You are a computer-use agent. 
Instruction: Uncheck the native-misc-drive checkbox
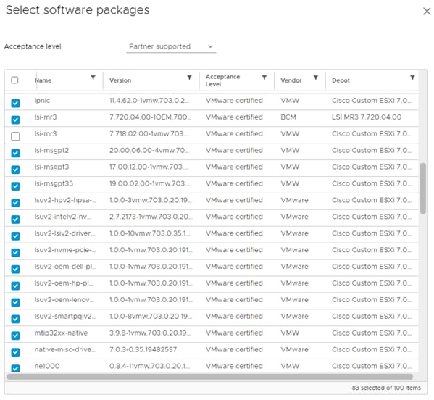click(15, 352)
